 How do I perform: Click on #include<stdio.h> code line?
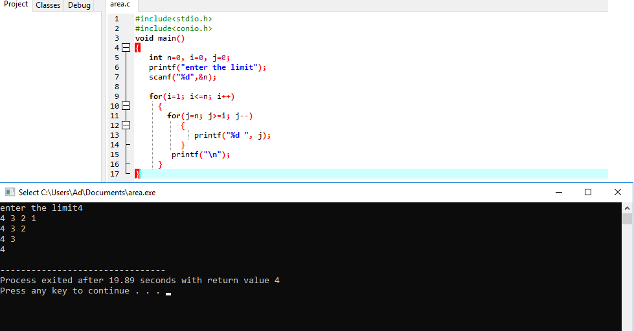pos(174,19)
